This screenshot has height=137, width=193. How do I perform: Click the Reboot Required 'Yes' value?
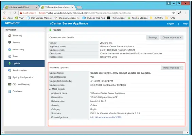92,77
